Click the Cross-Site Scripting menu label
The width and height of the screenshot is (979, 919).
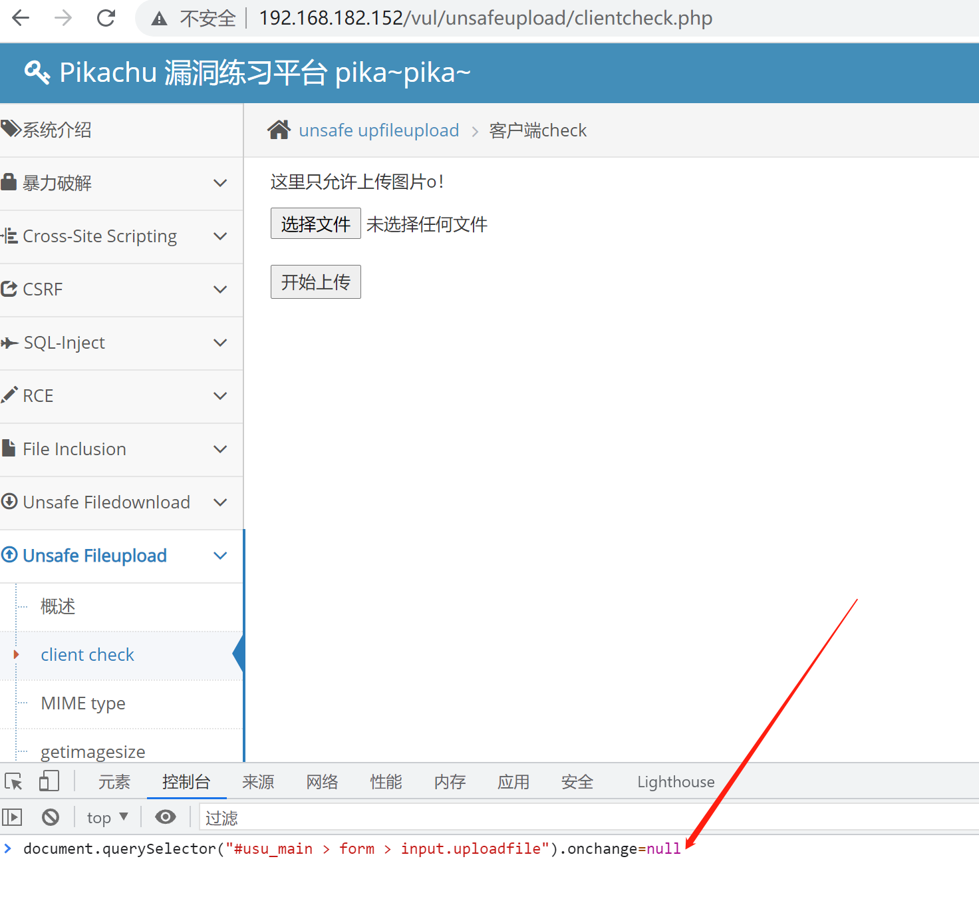pos(100,236)
